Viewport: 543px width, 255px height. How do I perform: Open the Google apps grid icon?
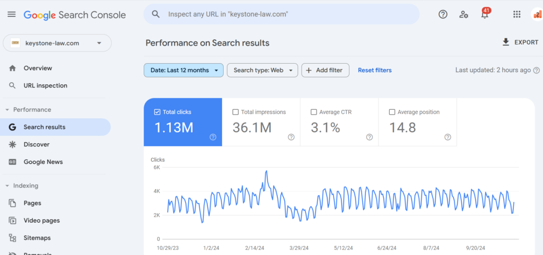516,14
